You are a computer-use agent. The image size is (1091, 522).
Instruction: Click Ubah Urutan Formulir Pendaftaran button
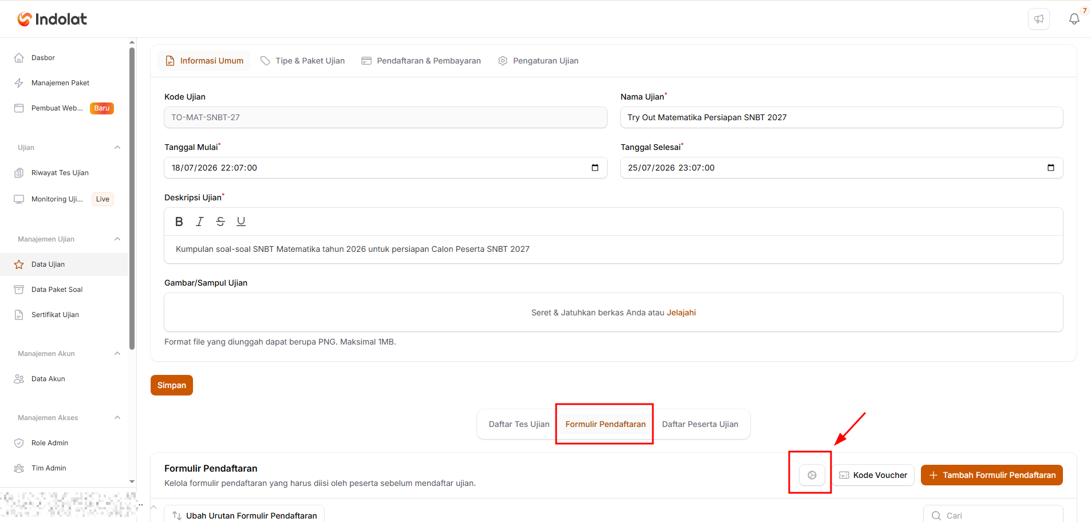(245, 515)
